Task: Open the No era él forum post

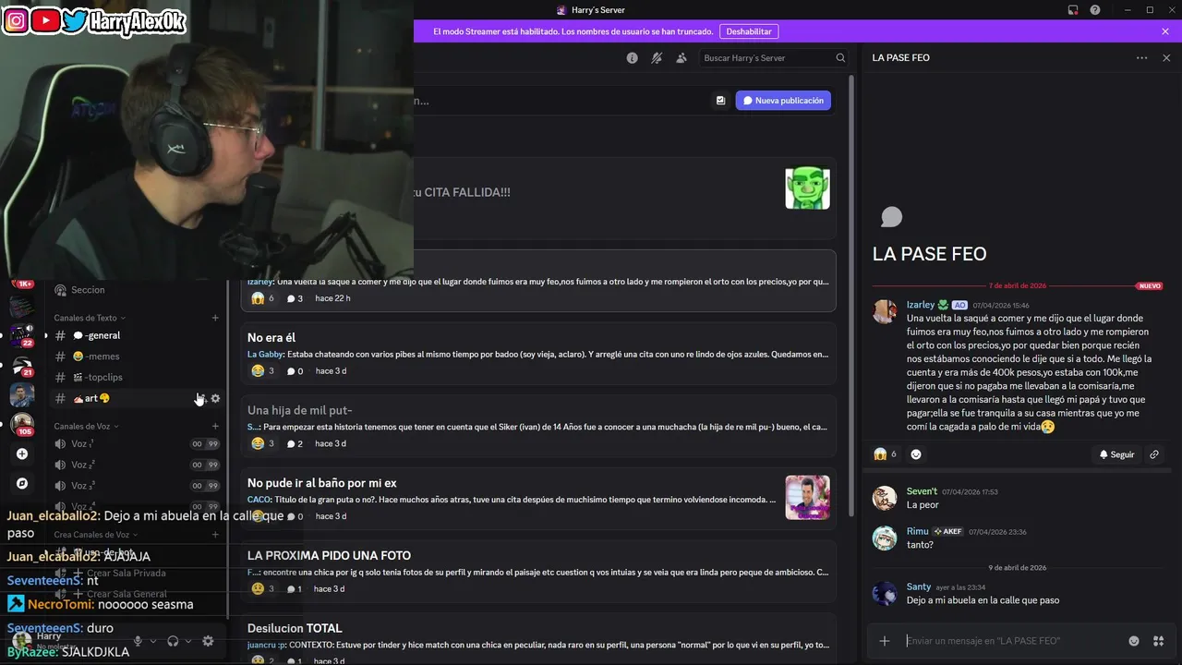Action: [538, 354]
